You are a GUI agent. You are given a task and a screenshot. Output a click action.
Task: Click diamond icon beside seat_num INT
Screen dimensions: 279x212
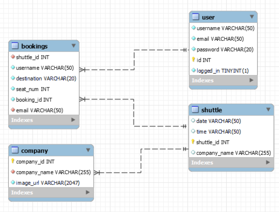tap(13, 89)
